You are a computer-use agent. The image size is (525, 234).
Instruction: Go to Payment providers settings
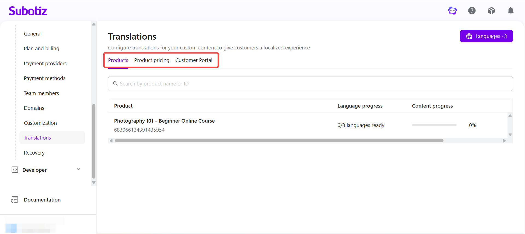click(45, 63)
